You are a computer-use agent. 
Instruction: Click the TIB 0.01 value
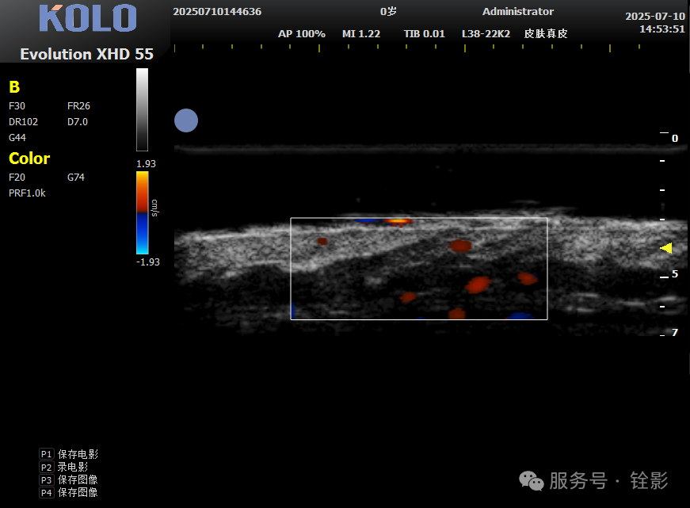[x=424, y=34]
